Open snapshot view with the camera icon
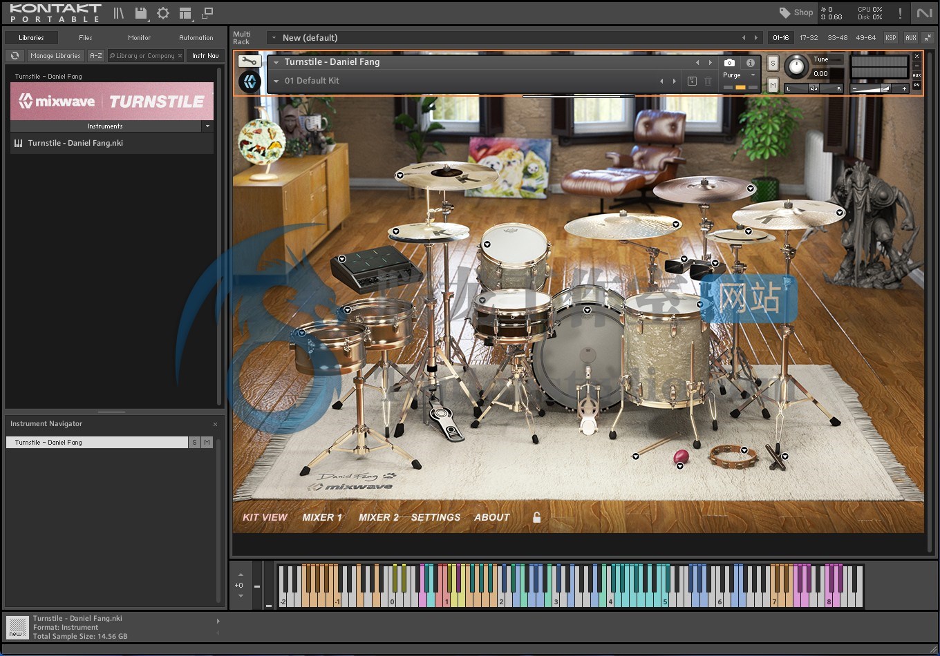Viewport: 940px width, 656px height. point(729,62)
